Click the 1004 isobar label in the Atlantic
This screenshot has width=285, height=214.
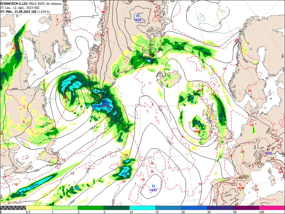93,128
